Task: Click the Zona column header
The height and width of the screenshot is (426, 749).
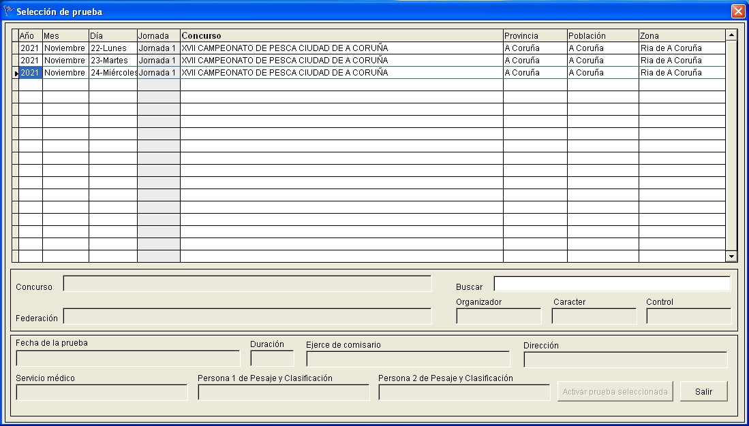Action: tap(682, 35)
